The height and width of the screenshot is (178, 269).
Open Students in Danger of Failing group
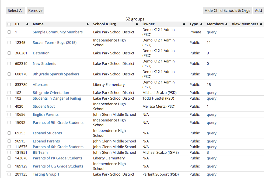(x=57, y=98)
